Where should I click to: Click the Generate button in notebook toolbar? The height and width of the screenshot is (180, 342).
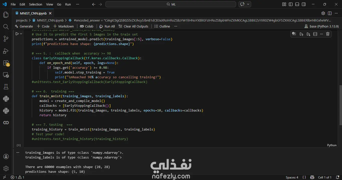pos(24,26)
